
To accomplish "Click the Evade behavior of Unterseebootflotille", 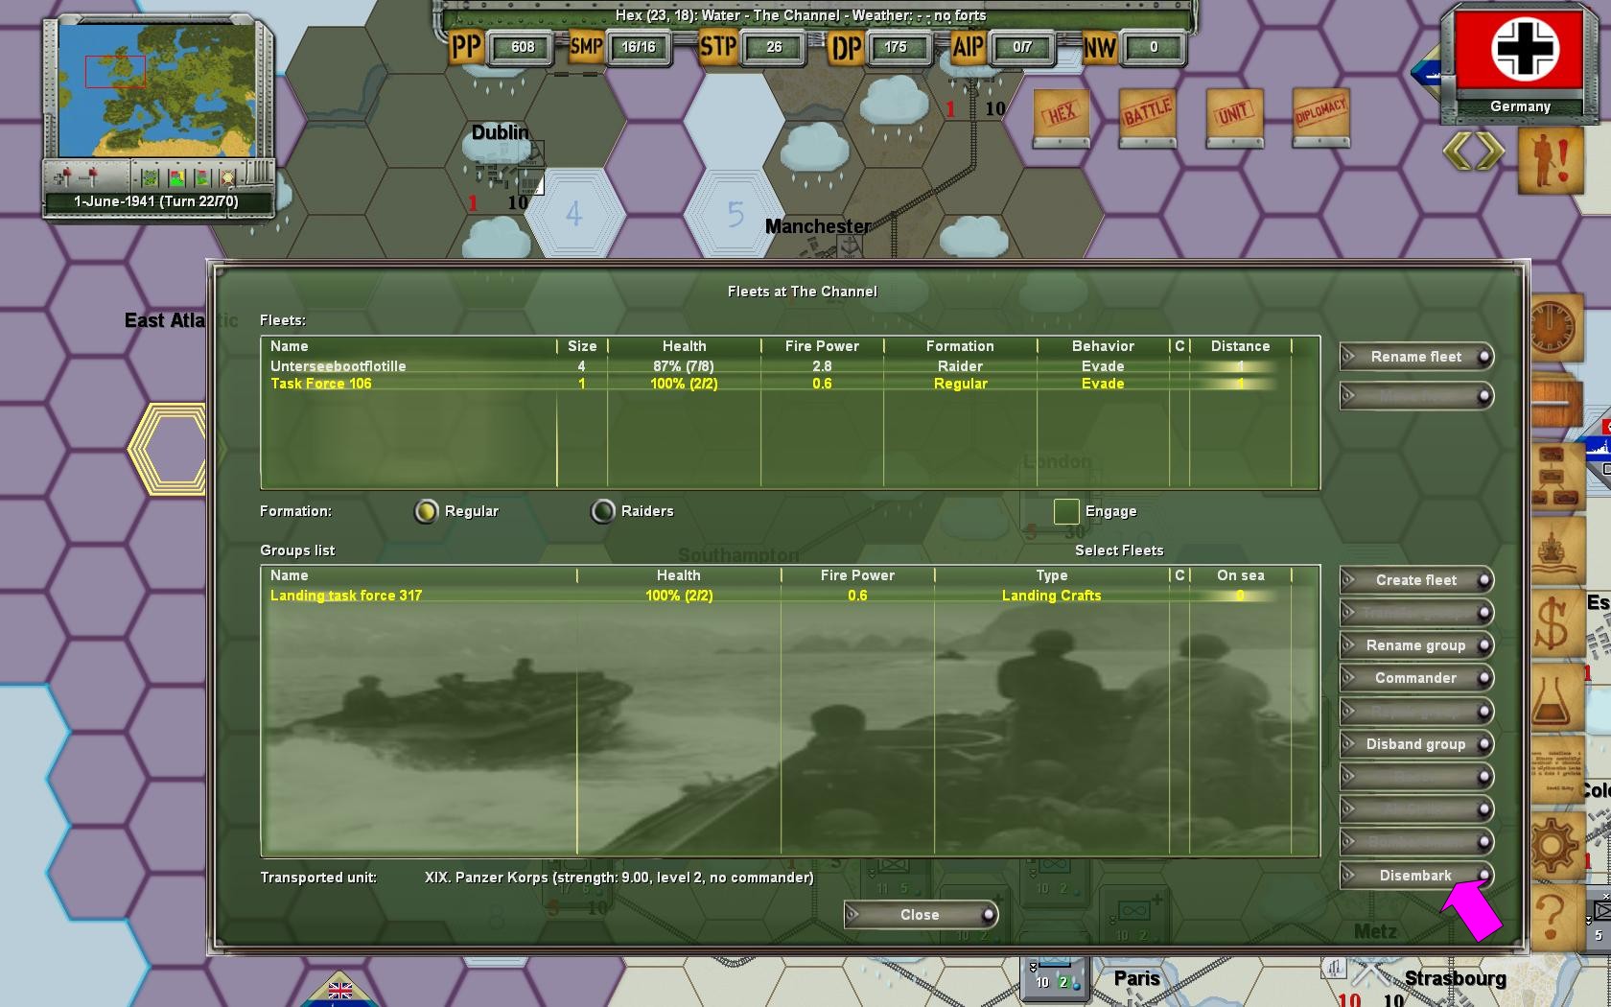I will pyautogui.click(x=1103, y=366).
